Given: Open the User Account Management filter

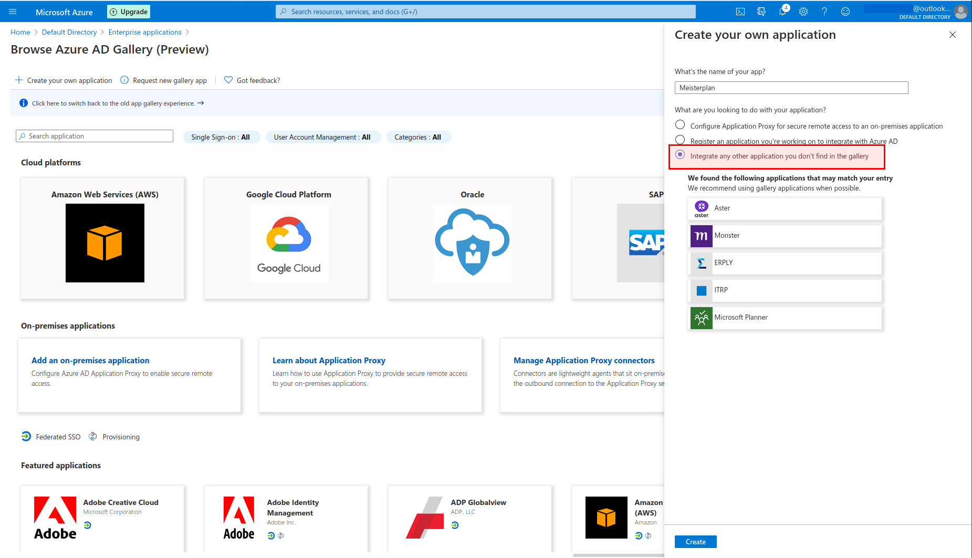Looking at the screenshot, I should 322,137.
